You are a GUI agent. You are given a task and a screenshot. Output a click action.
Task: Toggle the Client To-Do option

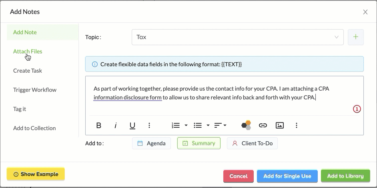coord(252,143)
